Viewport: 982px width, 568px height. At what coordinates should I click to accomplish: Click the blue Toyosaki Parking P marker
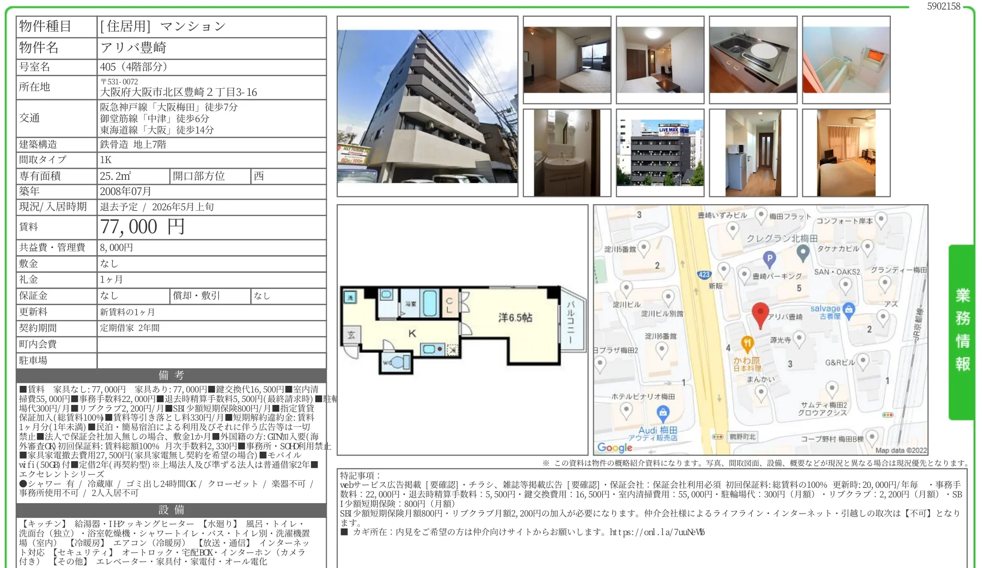[769, 259]
